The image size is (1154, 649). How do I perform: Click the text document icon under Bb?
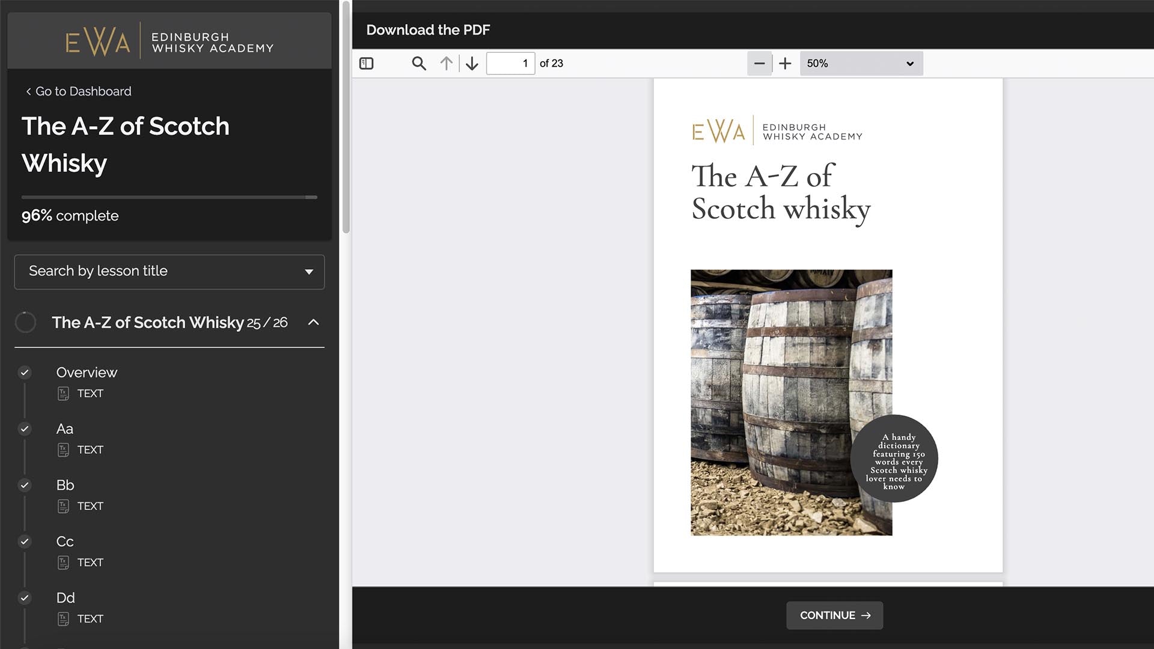tap(63, 507)
